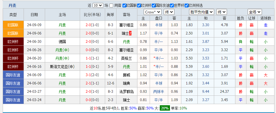Screen dimensions: 276x113
Task: Click the 类型 column header
Action: [x=13, y=15]
